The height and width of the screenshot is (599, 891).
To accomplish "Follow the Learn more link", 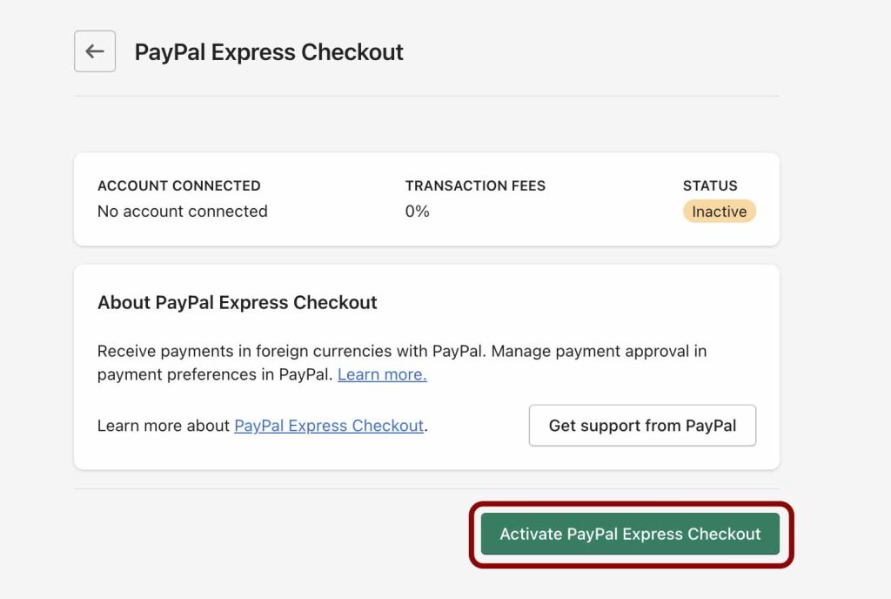I will 382,374.
